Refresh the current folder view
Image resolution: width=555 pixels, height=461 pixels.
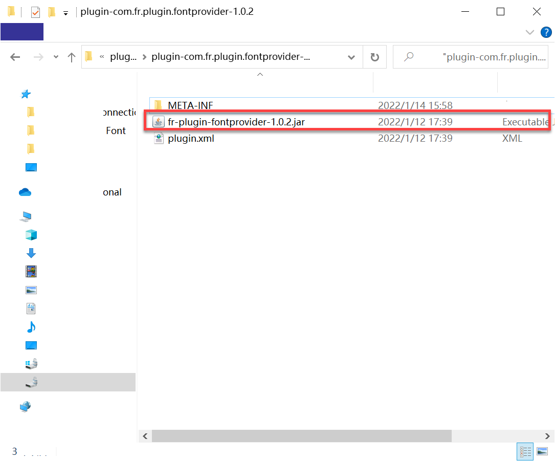click(374, 57)
